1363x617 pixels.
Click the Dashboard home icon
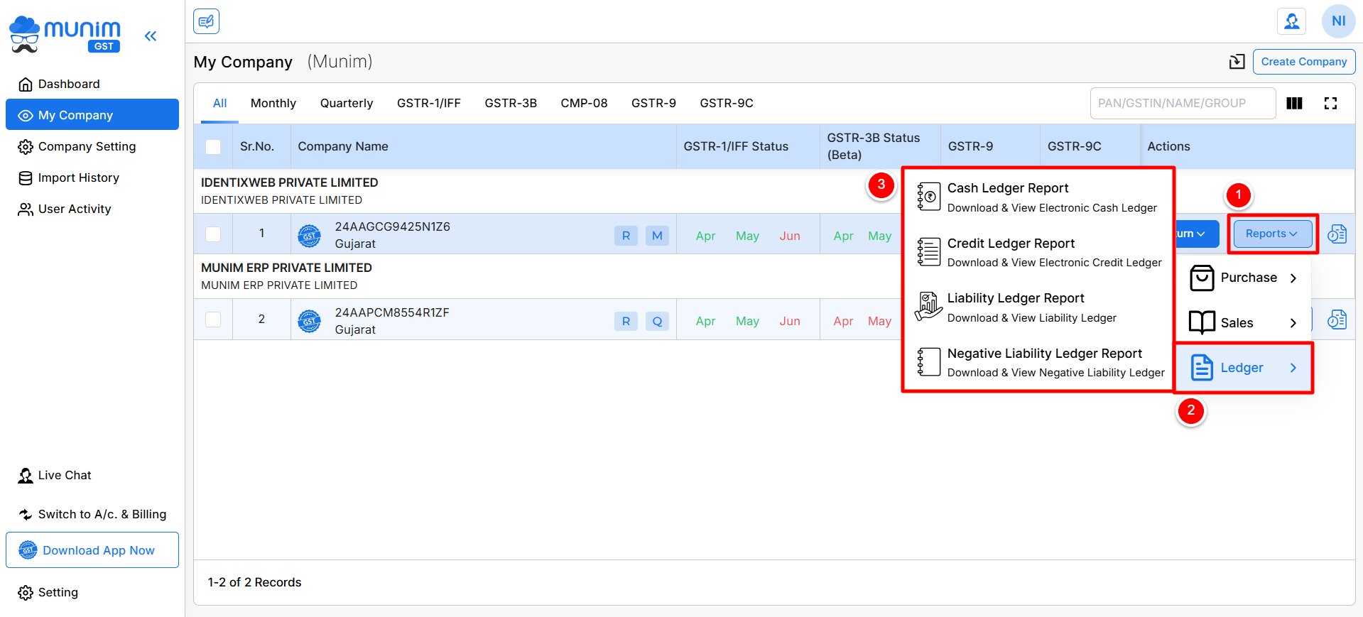point(26,84)
